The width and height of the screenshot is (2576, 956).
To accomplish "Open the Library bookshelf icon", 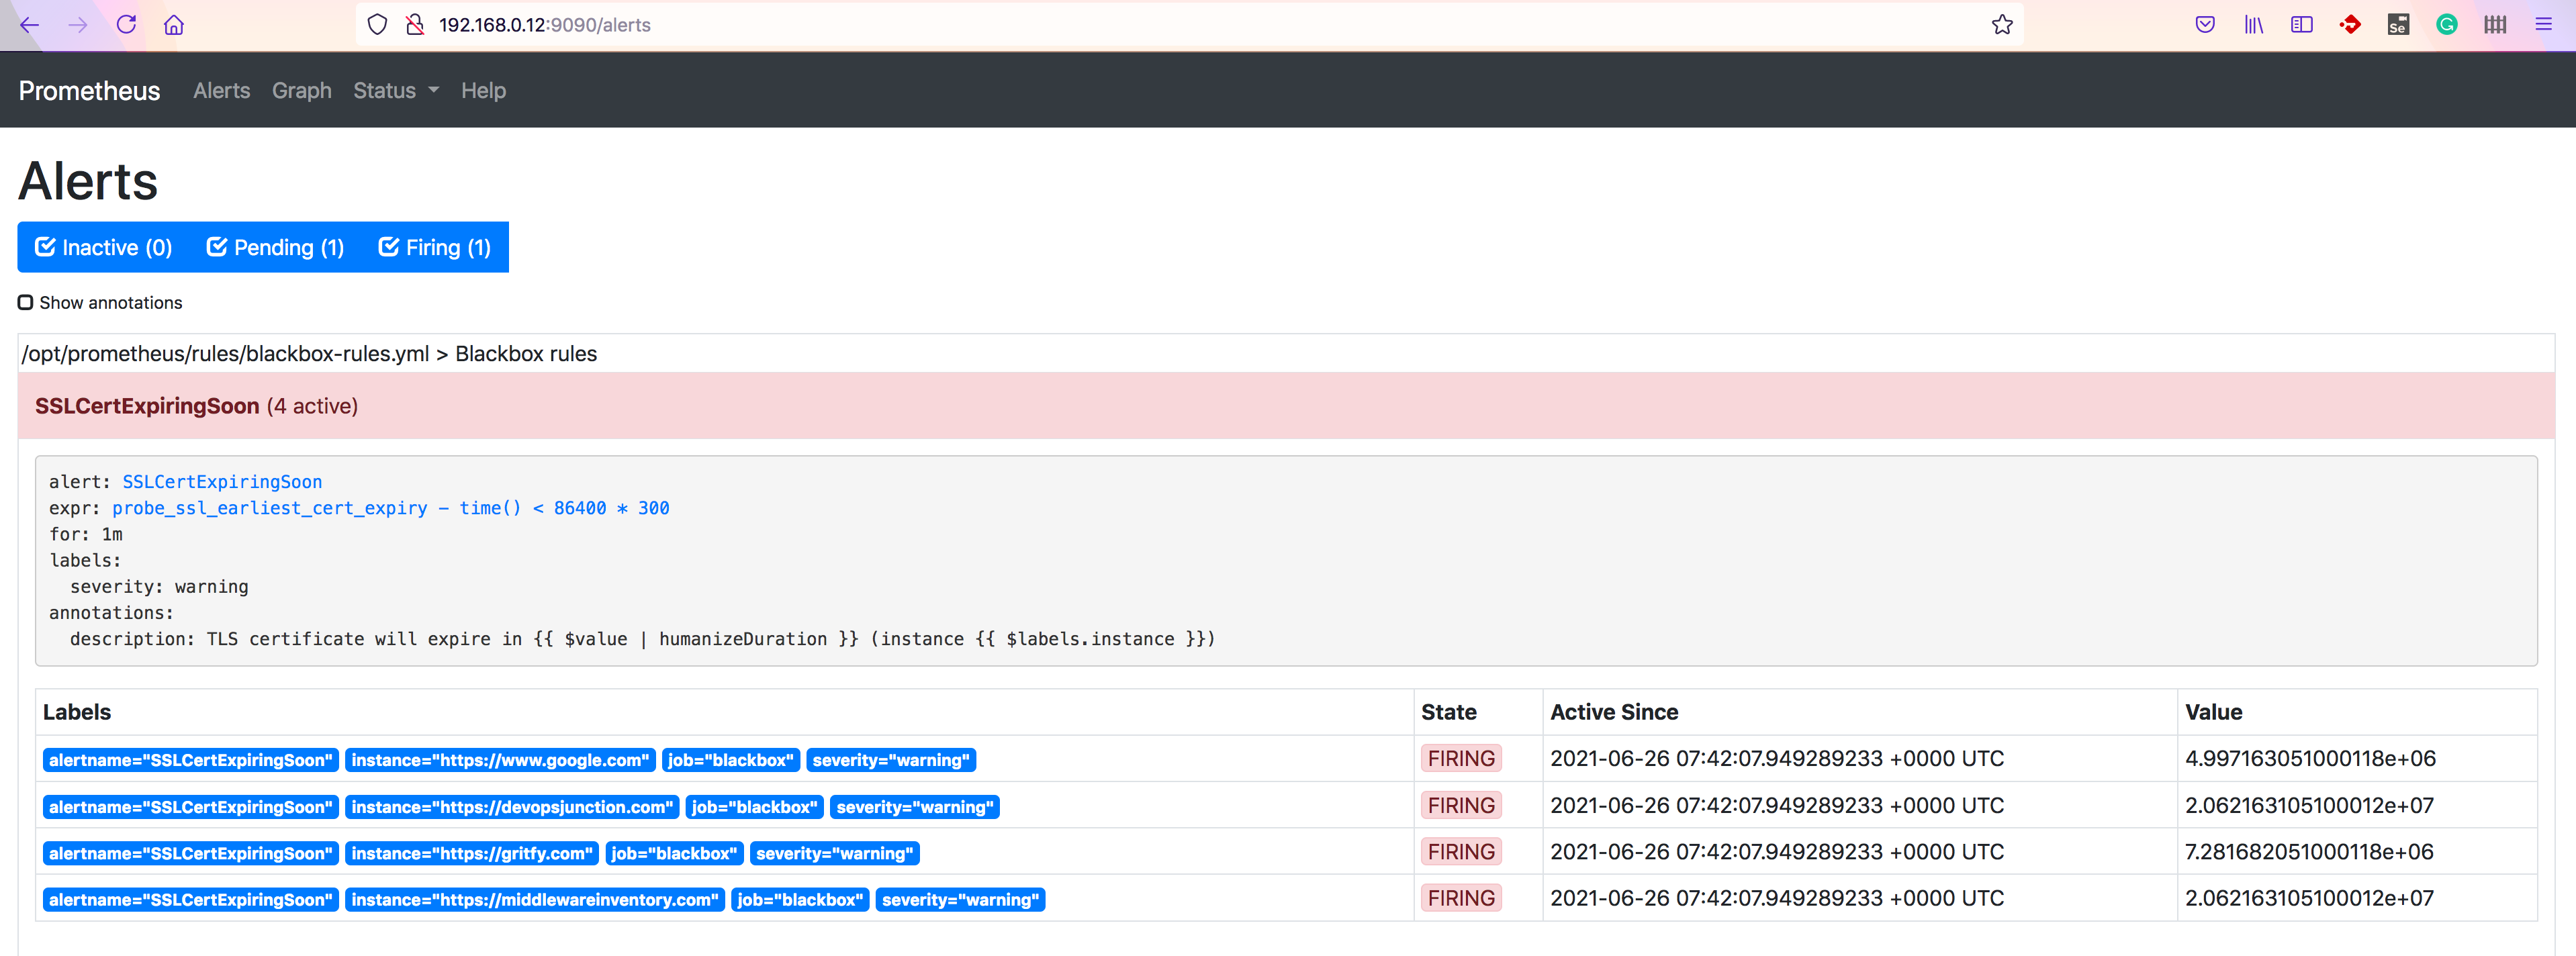I will click(x=2253, y=25).
